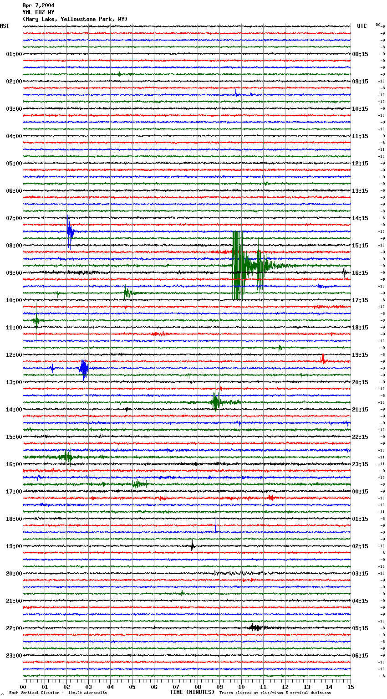Image resolution: width=387 pixels, height=699 pixels.
Task: Click minute 06 tick on bottom axis
Action: pos(154,687)
